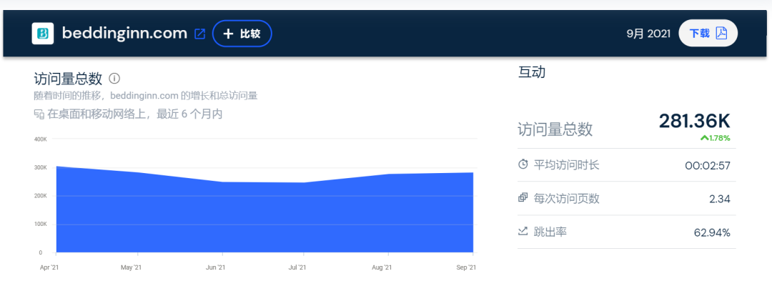Screen dimensions: 772x281
Task: Click the 2.34 pages per visit value
Action: pyautogui.click(x=719, y=199)
